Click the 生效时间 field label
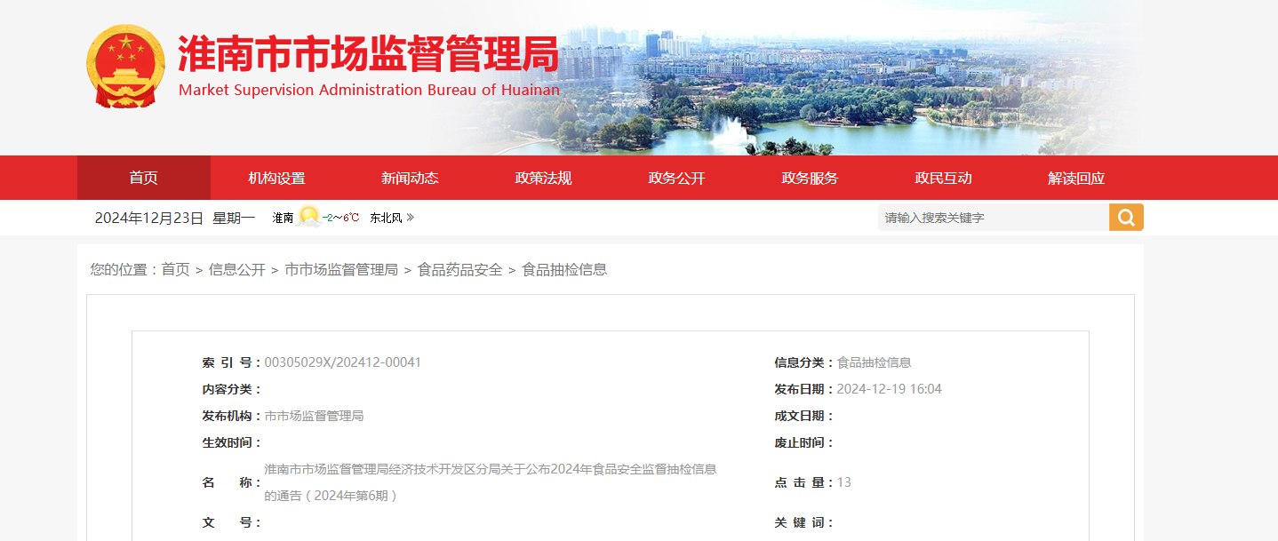This screenshot has width=1278, height=541. coord(229,442)
